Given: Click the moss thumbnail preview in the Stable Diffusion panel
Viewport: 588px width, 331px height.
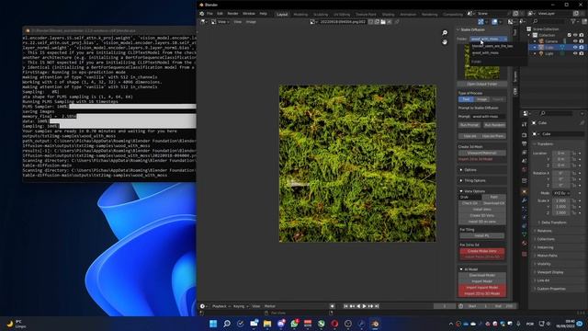Looking at the screenshot, I should [x=481, y=62].
